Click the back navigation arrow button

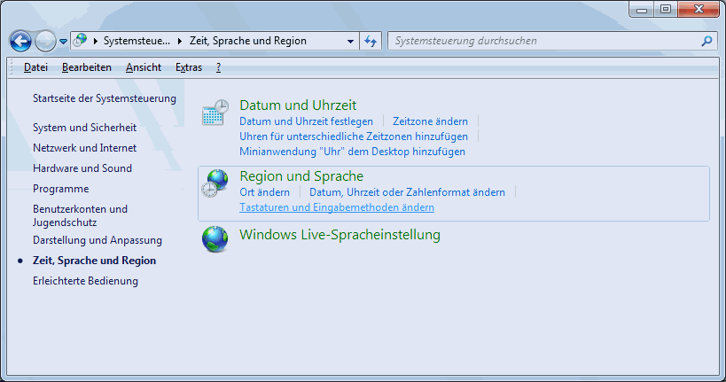click(x=21, y=42)
